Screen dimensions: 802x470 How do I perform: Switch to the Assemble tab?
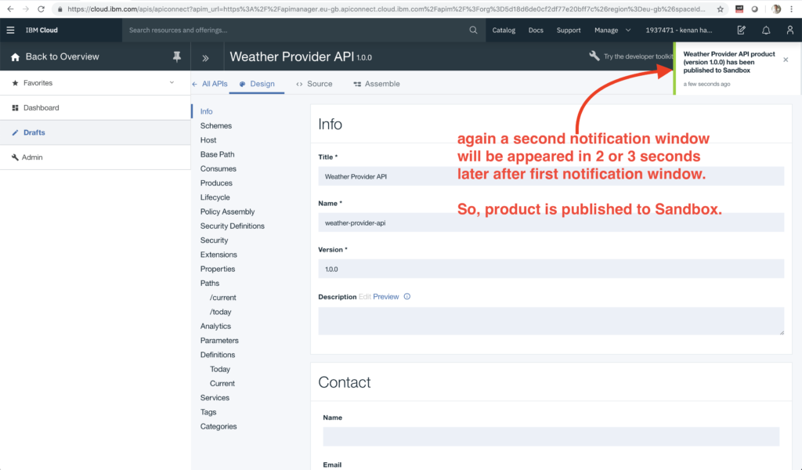tap(377, 84)
